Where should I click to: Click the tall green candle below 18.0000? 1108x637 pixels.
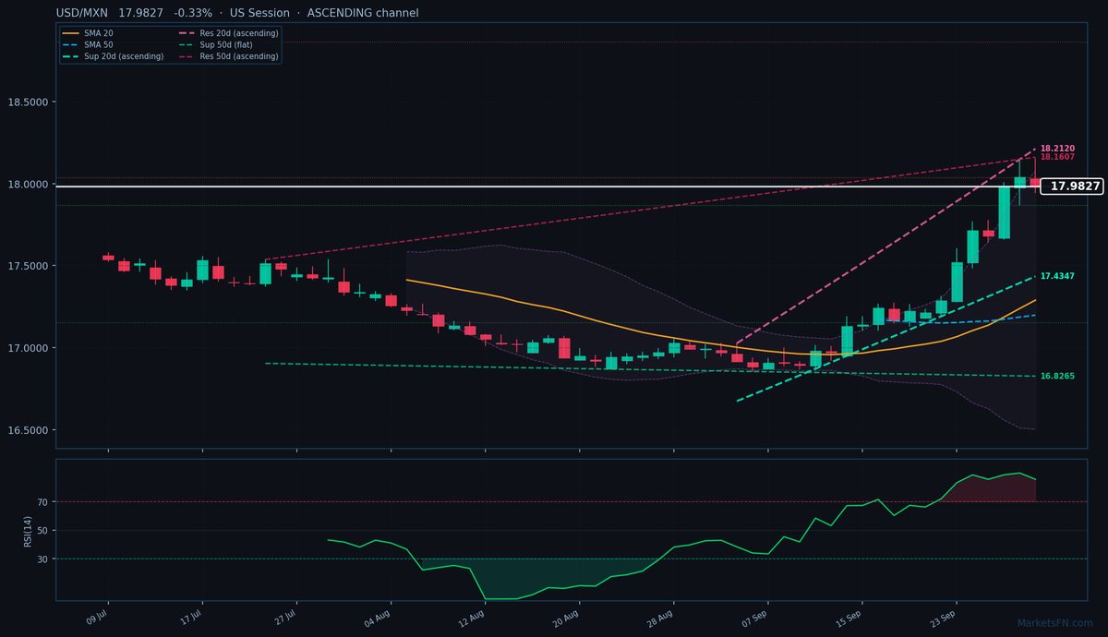pyautogui.click(x=1004, y=212)
